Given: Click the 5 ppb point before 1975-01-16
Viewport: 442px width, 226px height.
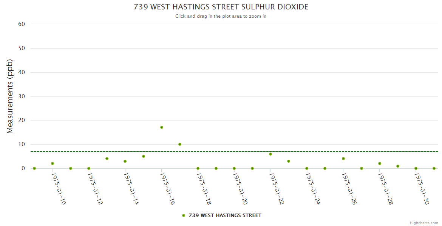Looking at the screenshot, I should tap(144, 156).
